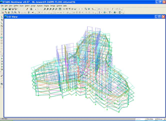Open the Define menu

coord(16,5)
